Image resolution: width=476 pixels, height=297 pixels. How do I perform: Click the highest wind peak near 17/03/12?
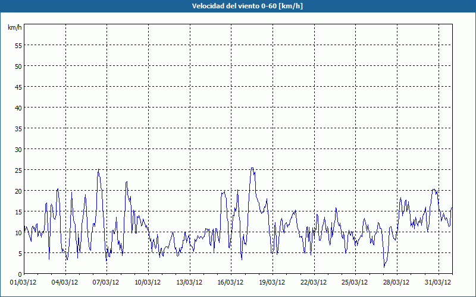click(x=252, y=168)
